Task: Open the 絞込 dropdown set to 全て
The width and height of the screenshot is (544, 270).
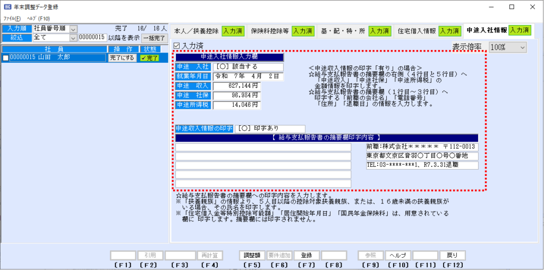Action: (x=73, y=38)
